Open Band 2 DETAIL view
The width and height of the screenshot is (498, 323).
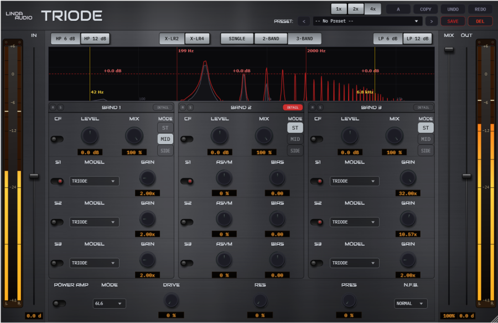pos(293,108)
